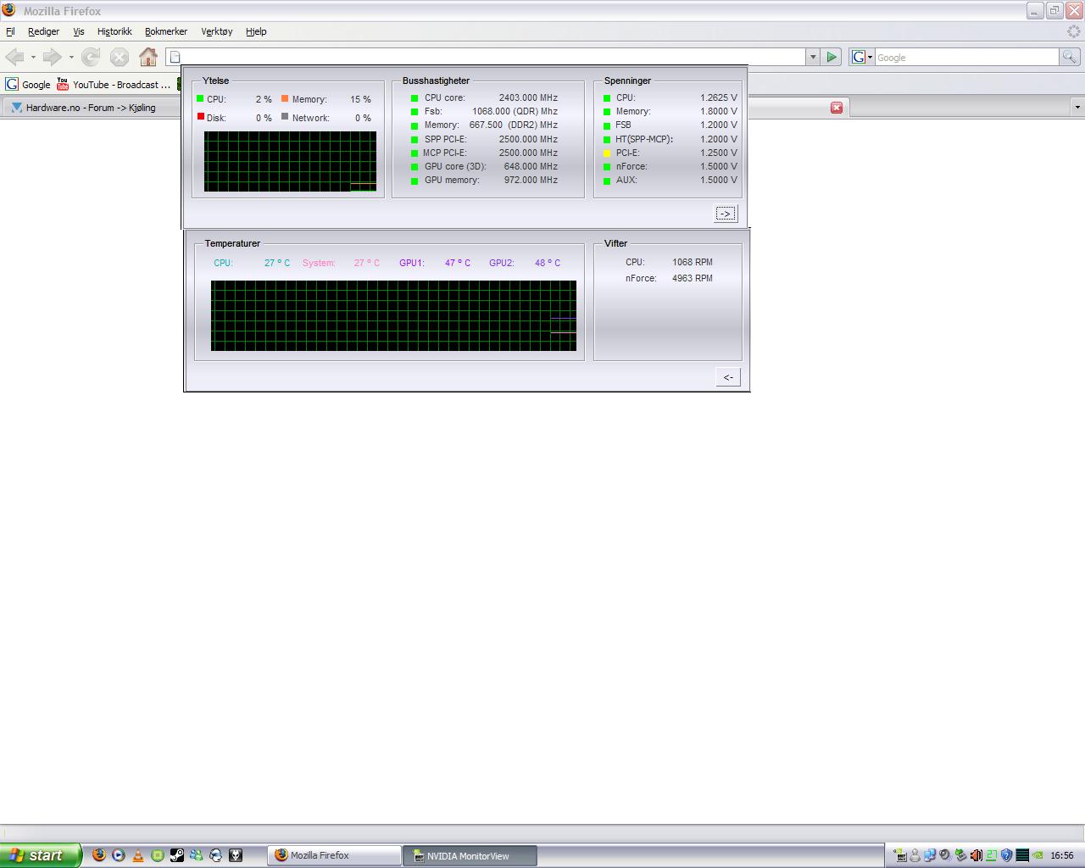Click the network connection tray icon
This screenshot has width=1085, height=868.
[930, 855]
